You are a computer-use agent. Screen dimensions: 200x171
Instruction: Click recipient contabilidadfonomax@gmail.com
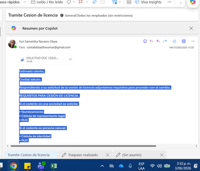48,47
